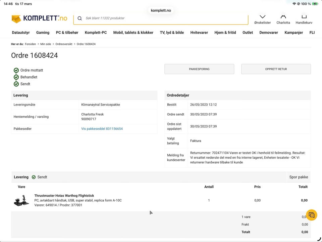Open Thrustmaster Hotas Warthog Flightstick product title
322x242 pixels.
64,196
